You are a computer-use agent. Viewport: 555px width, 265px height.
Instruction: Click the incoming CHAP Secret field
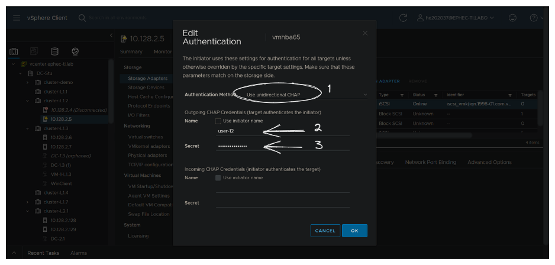pyautogui.click(x=282, y=203)
